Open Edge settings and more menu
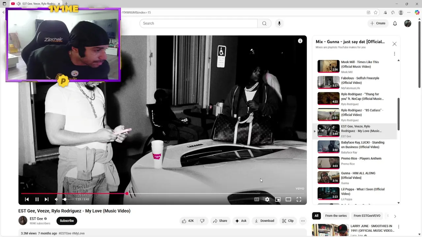This screenshot has height=237, width=422. (x=409, y=13)
